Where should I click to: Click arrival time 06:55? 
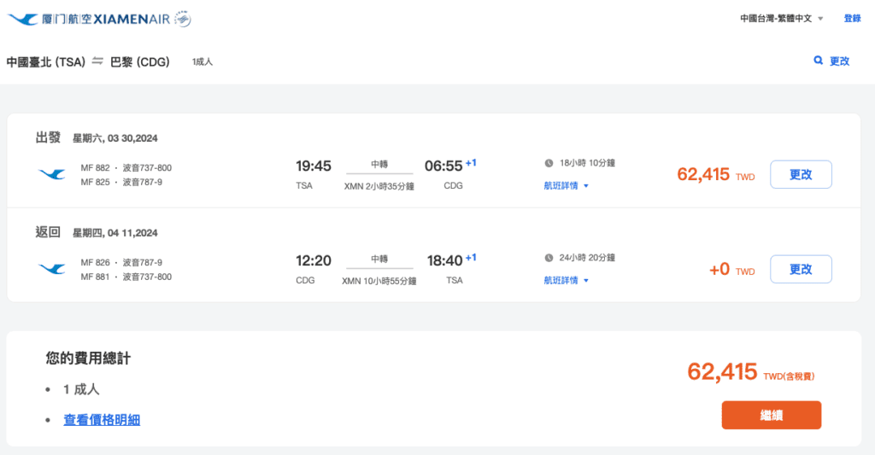[443, 166]
